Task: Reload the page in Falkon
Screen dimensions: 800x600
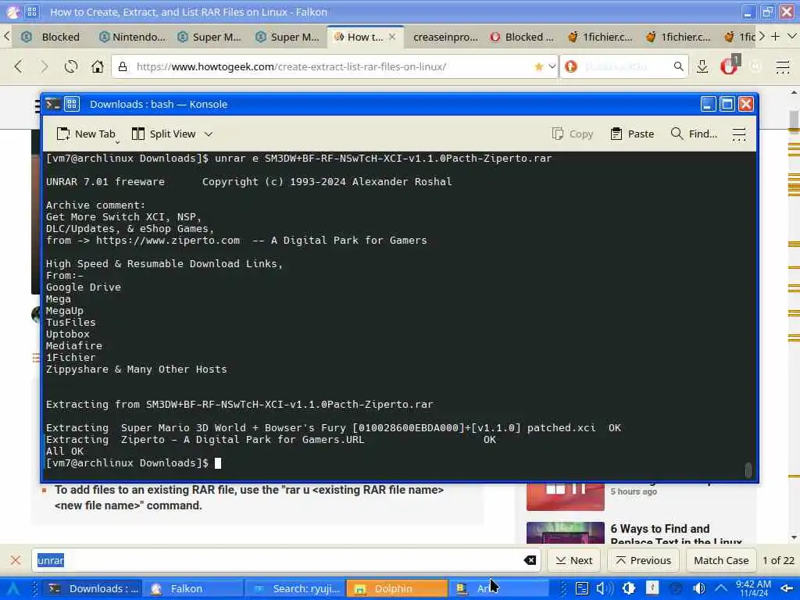Action: (x=71, y=66)
